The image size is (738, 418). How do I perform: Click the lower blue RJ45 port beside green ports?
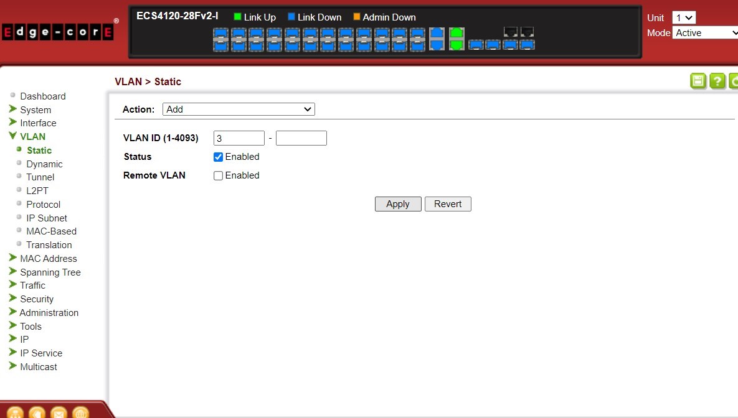coord(437,45)
